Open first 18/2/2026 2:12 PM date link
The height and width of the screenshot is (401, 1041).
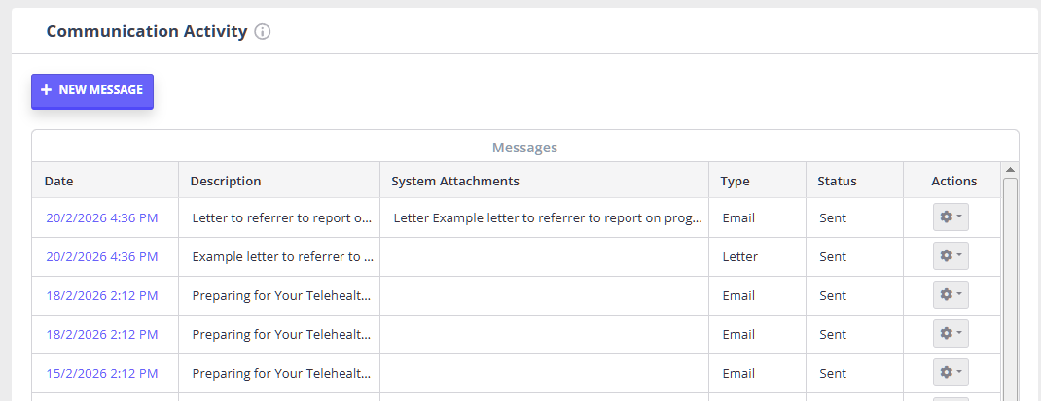(x=101, y=296)
